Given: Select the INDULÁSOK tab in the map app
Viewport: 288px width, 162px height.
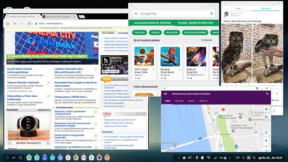Looking at the screenshot, I should (x=179, y=101).
